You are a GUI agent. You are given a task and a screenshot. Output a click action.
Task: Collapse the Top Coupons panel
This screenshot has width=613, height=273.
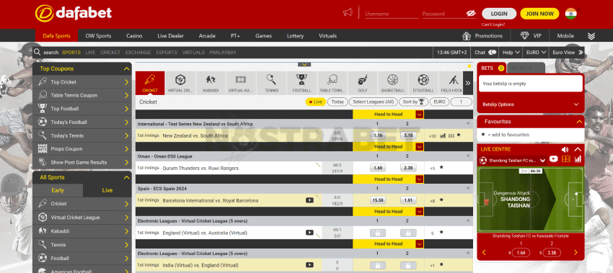pos(126,68)
